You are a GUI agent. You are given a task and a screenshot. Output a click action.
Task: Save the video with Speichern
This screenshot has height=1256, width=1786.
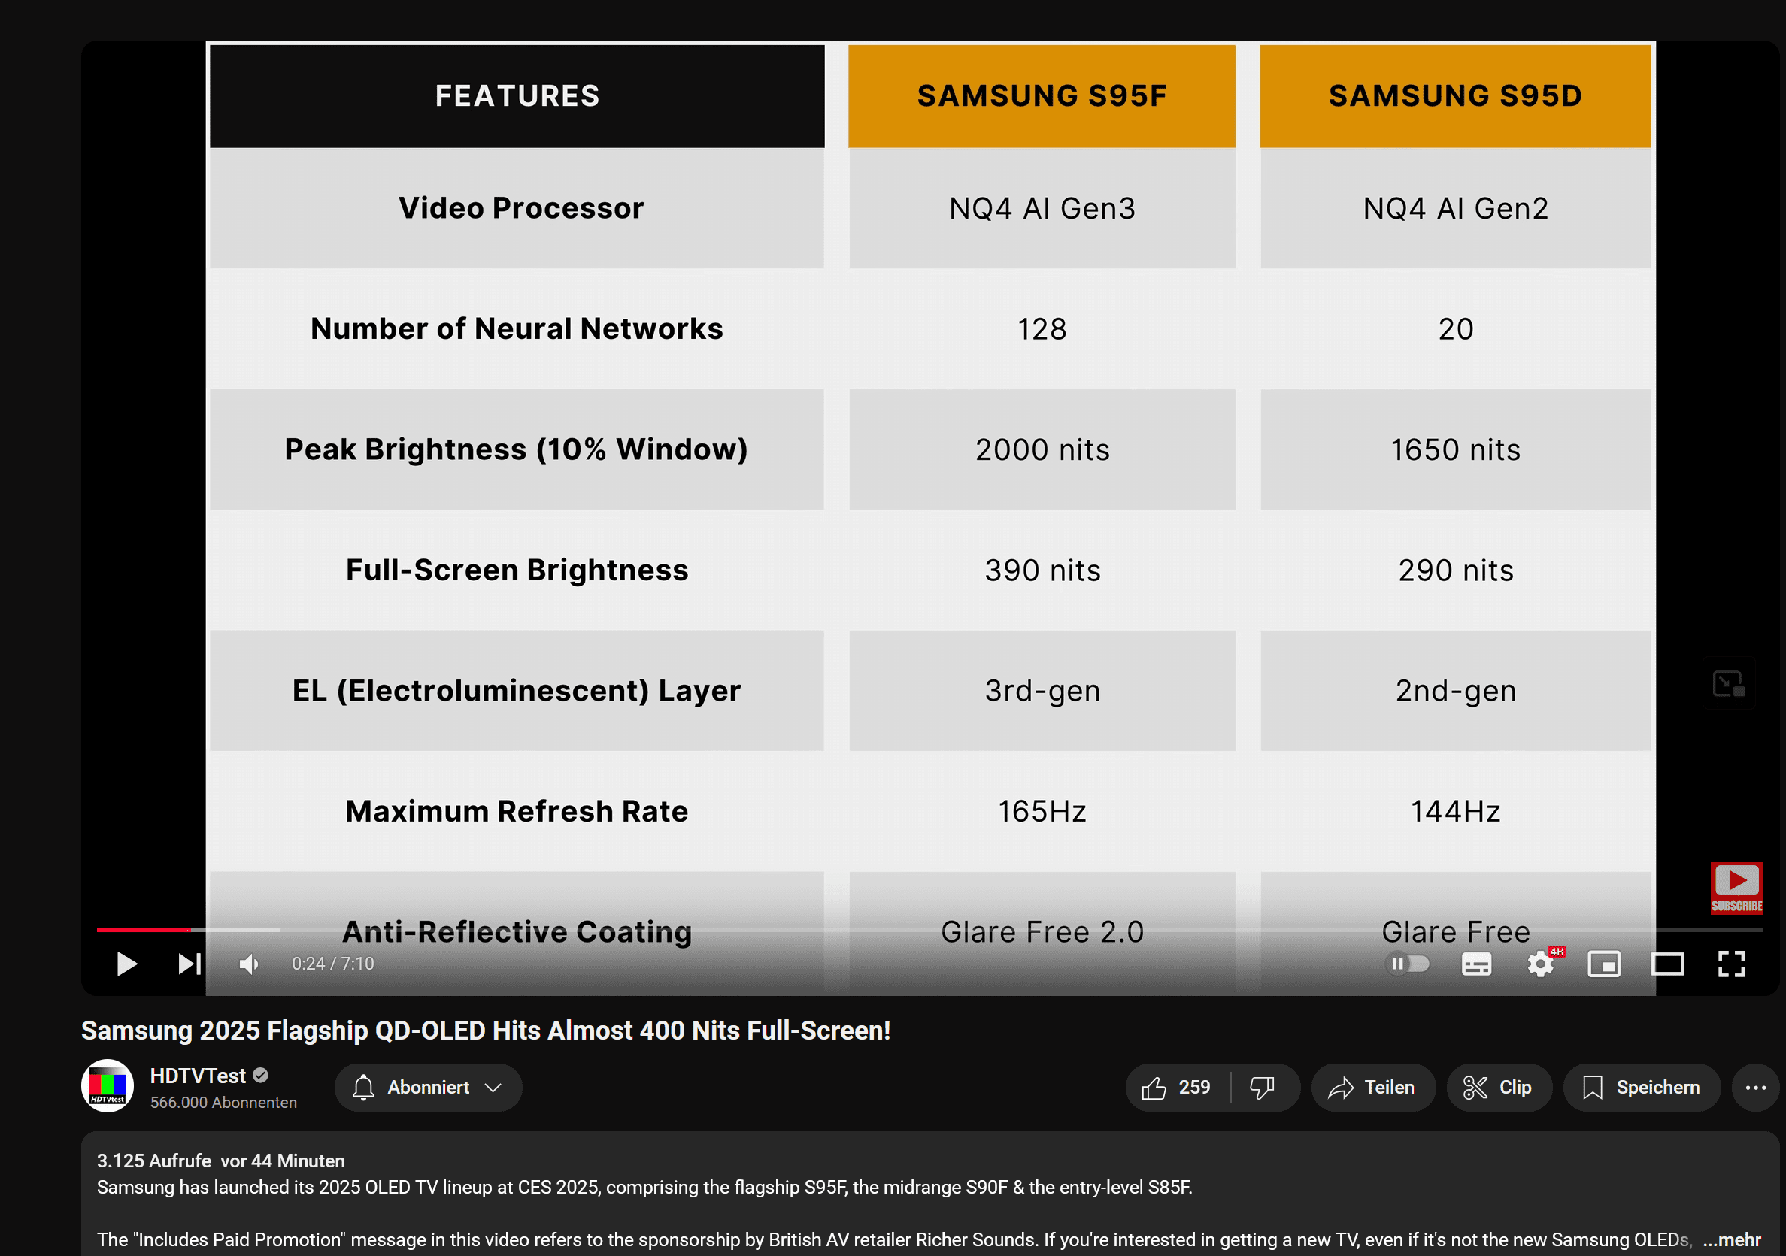coord(1642,1087)
